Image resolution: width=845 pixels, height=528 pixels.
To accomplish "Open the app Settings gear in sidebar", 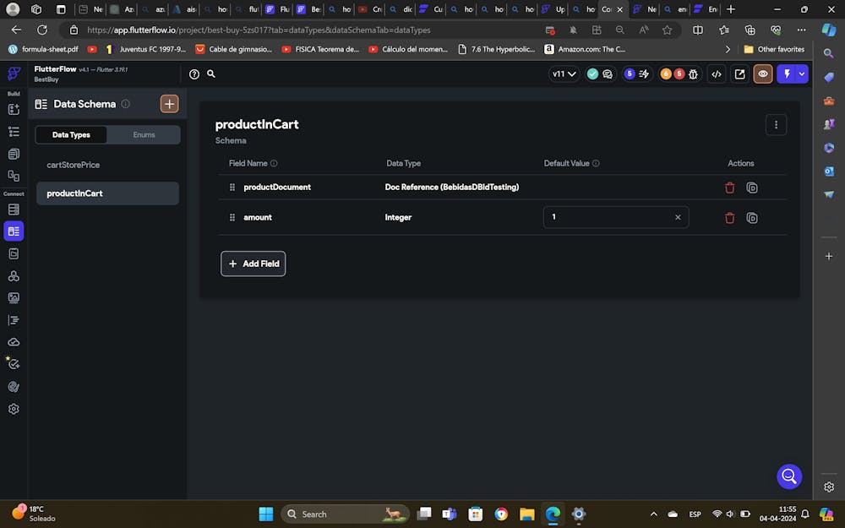I will coord(14,409).
